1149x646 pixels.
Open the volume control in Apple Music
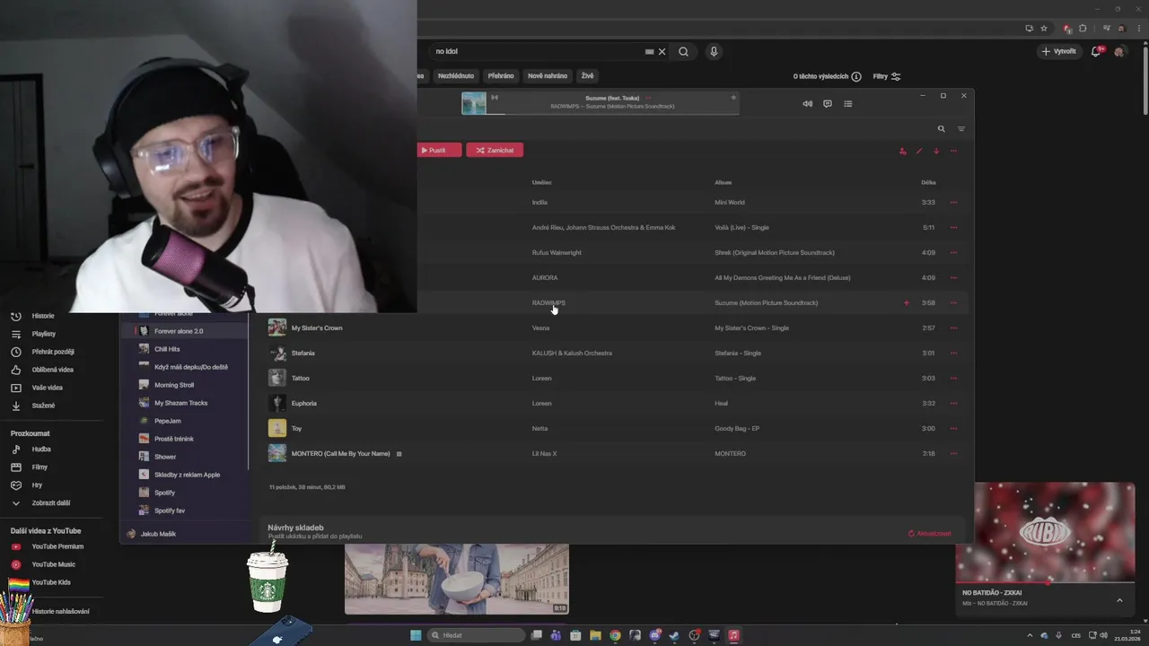(x=807, y=103)
